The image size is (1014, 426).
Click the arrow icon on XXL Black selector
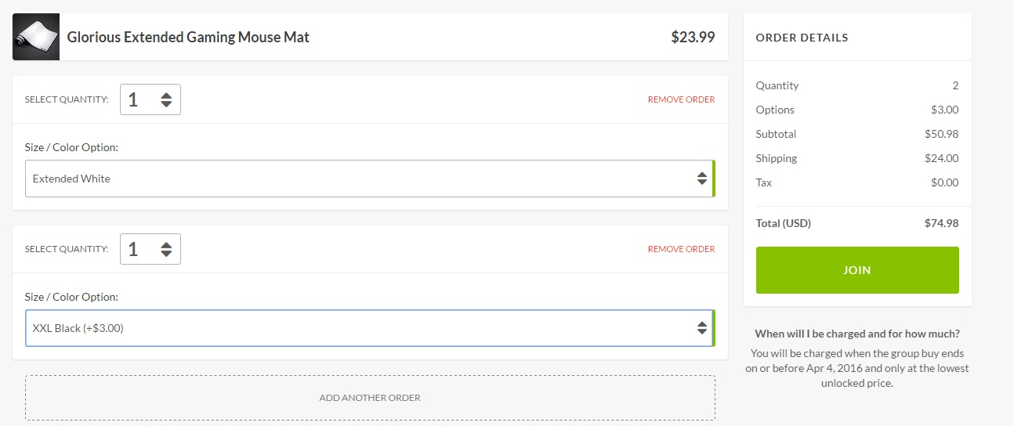pos(702,328)
